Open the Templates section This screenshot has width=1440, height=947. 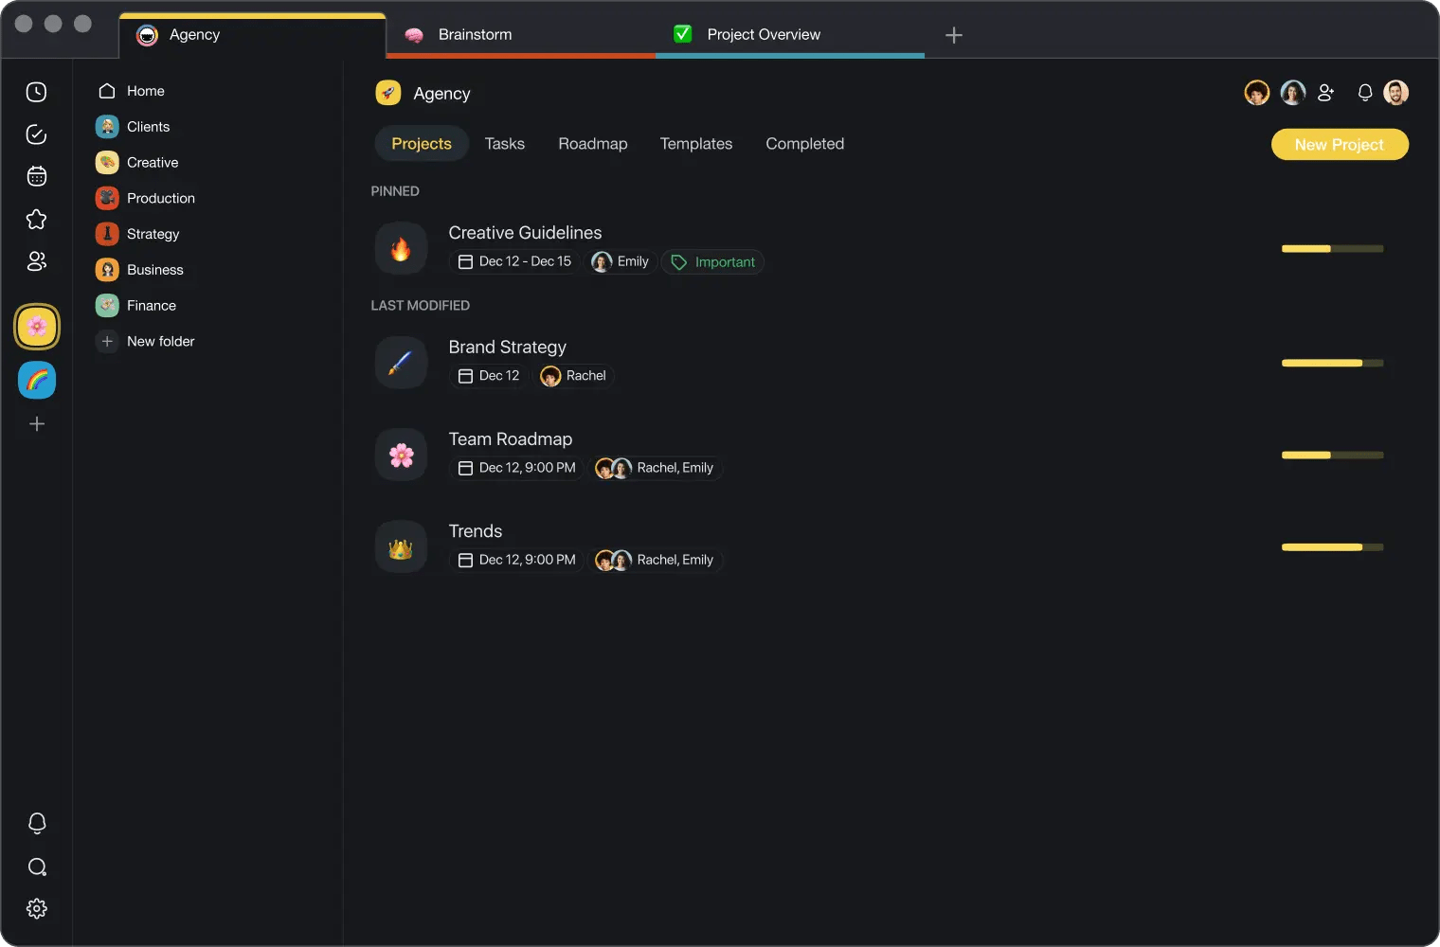(x=695, y=143)
